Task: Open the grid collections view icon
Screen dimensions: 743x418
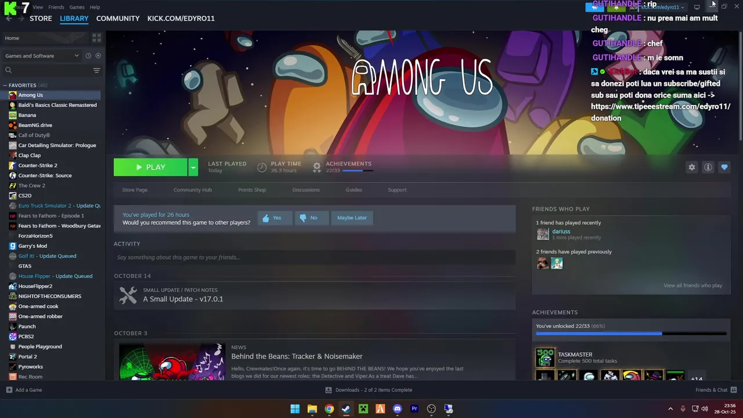Action: pos(96,38)
